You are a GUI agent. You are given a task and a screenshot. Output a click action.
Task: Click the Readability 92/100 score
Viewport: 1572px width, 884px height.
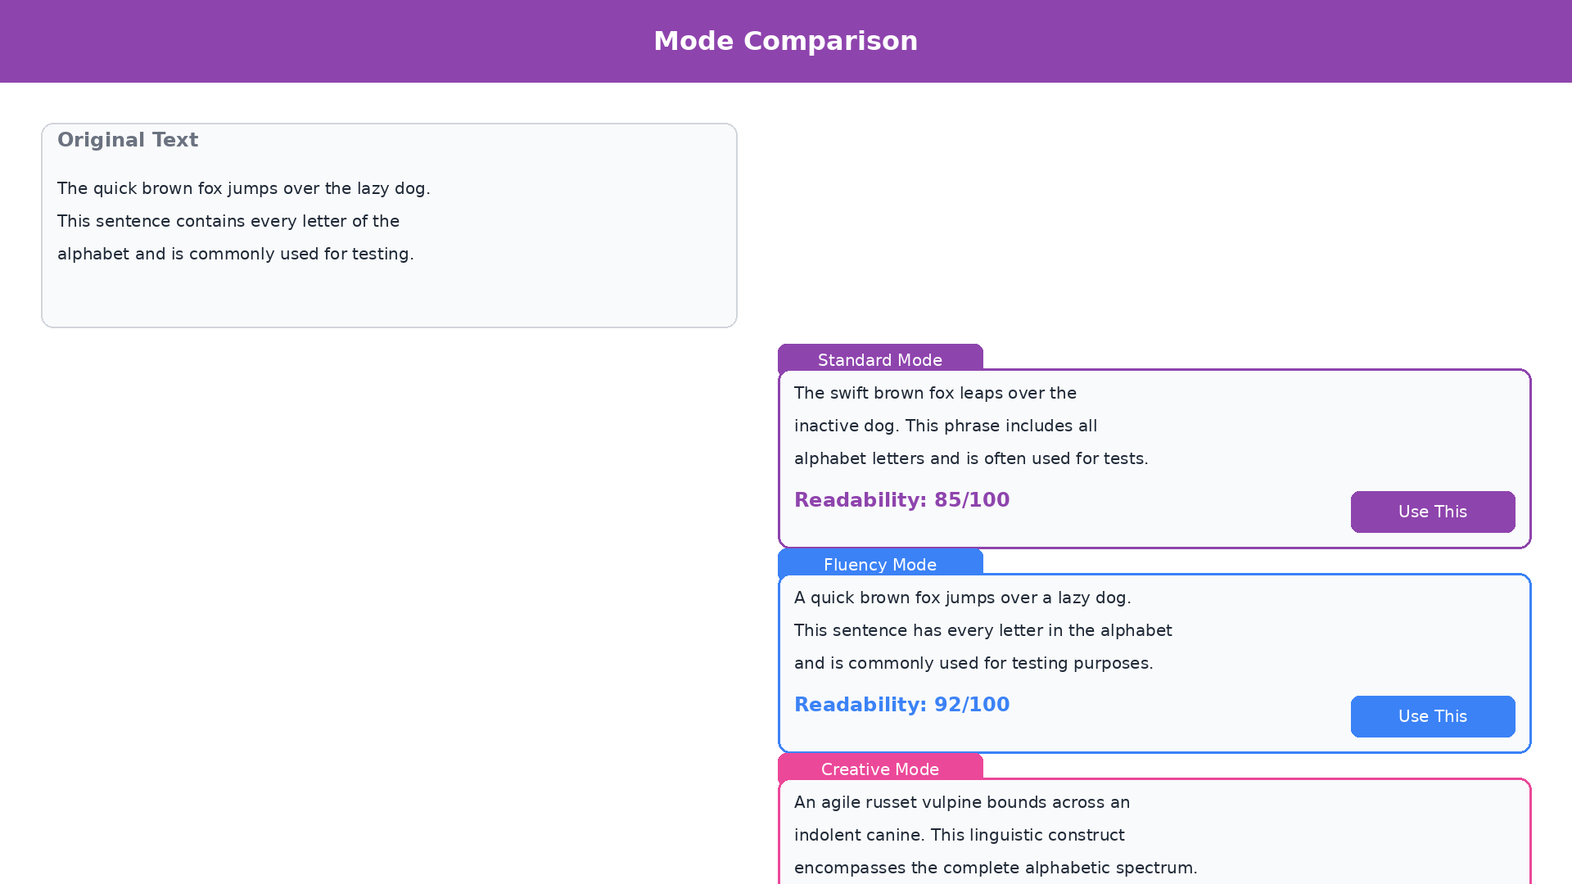(x=901, y=705)
